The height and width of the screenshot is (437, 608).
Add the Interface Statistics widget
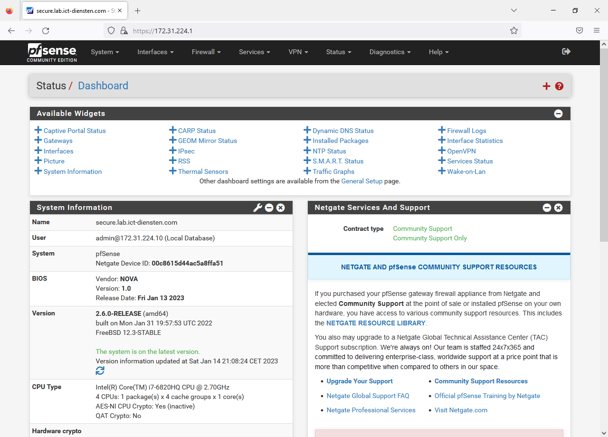(471, 141)
